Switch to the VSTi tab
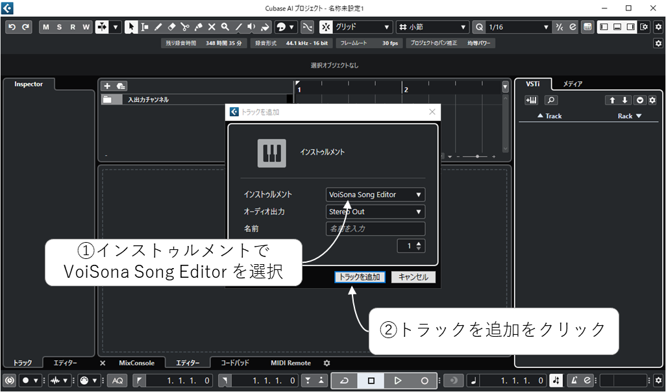Viewport: 666px width, 392px height. (x=533, y=84)
